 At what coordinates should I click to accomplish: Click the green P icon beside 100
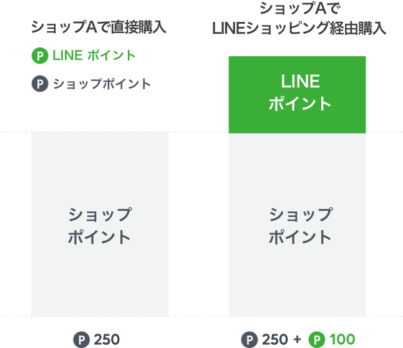click(317, 339)
